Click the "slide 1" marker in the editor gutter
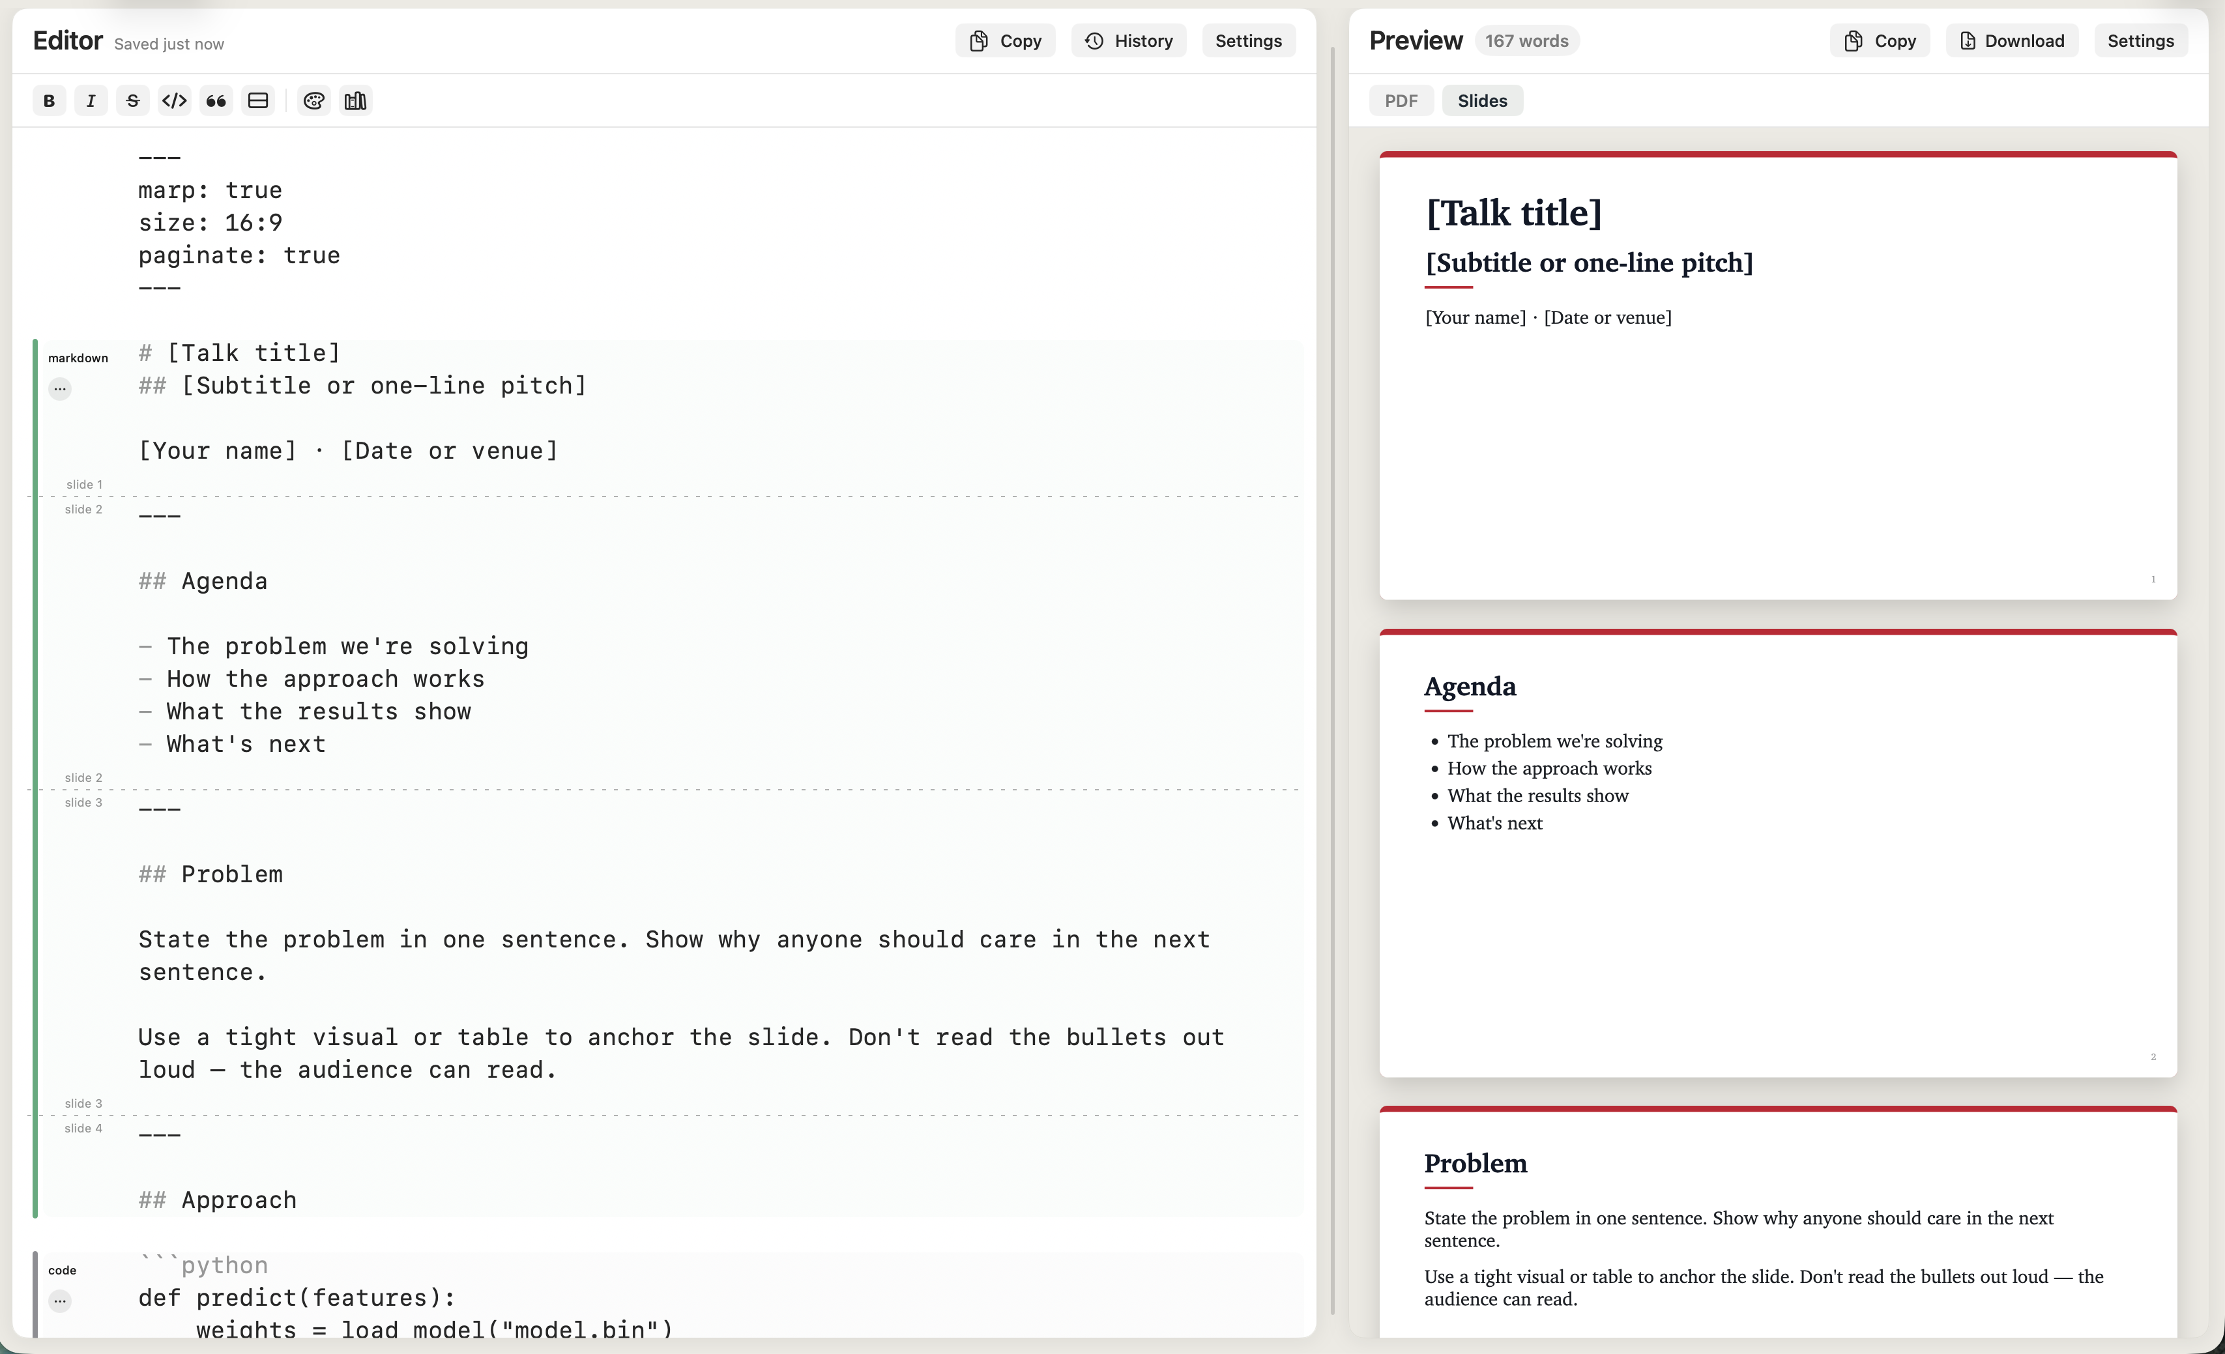 84,485
